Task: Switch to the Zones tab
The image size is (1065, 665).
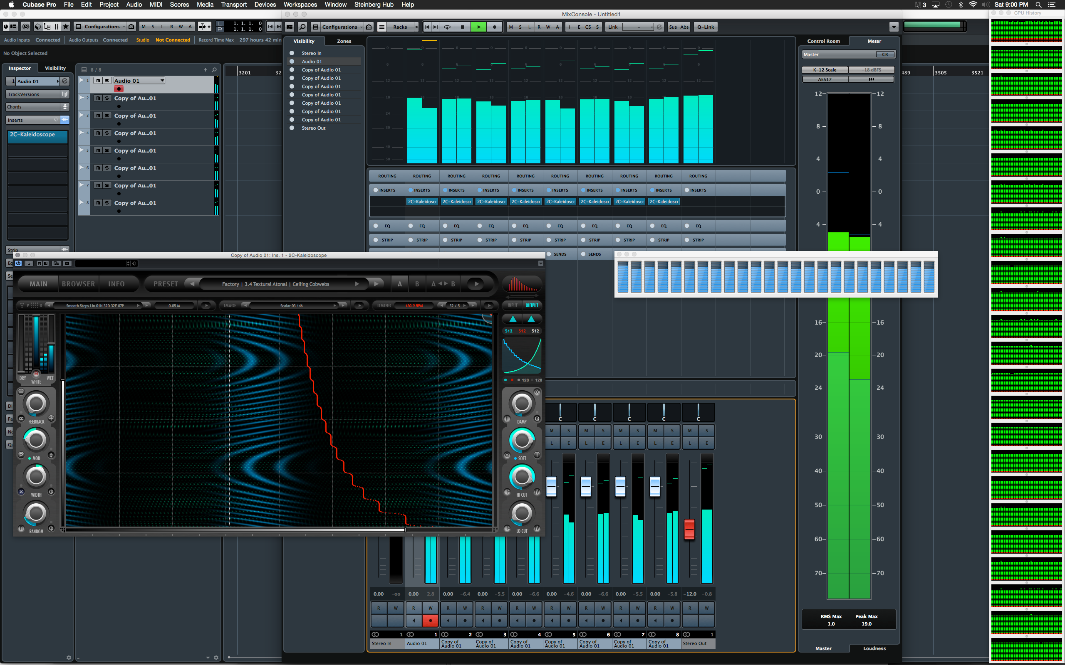Action: tap(344, 41)
